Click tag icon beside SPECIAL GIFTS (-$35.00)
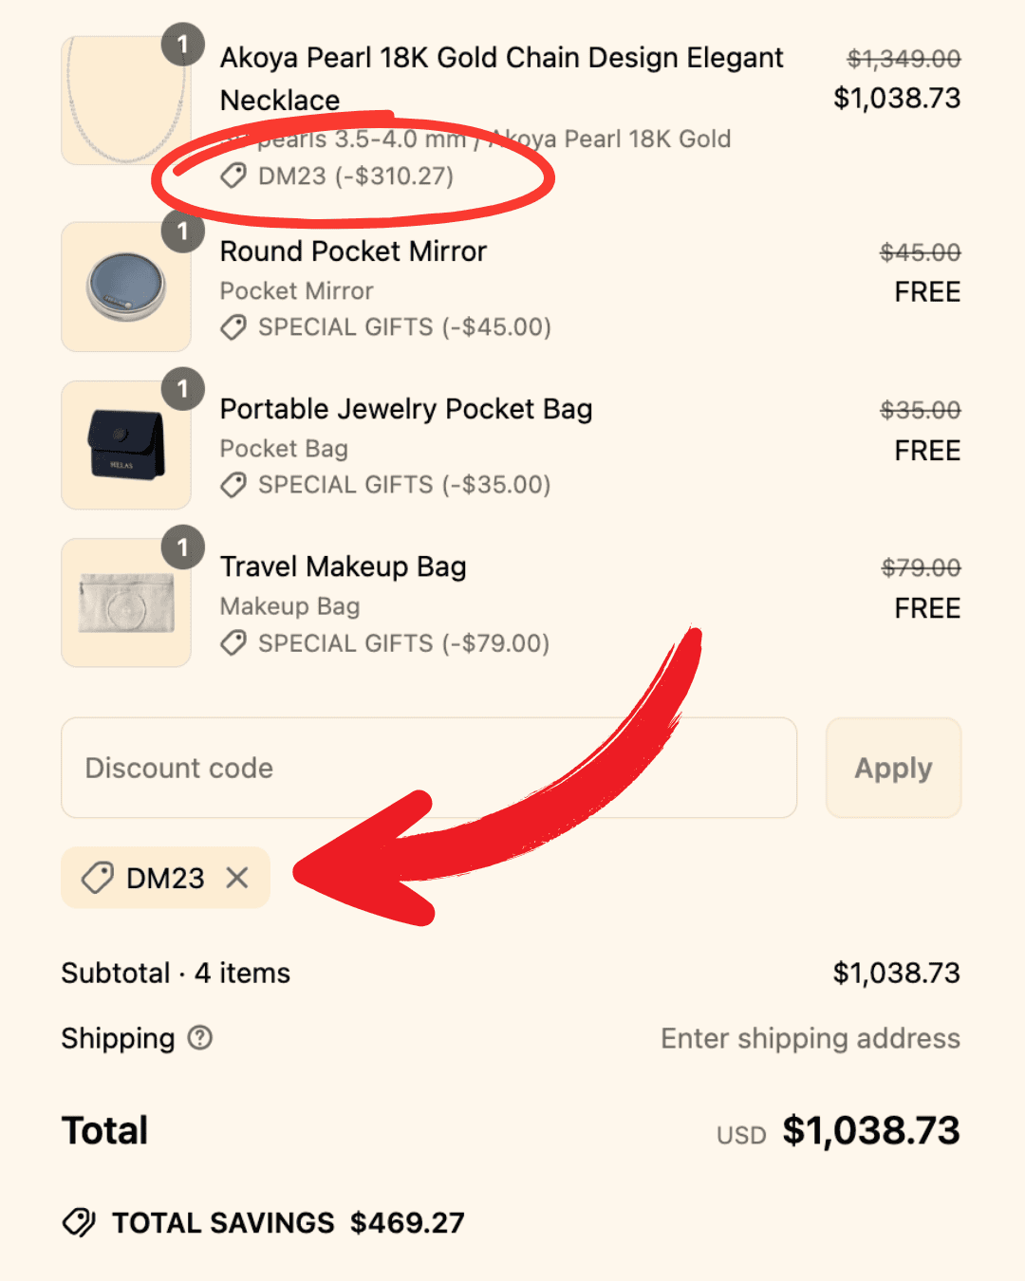 click(x=233, y=485)
